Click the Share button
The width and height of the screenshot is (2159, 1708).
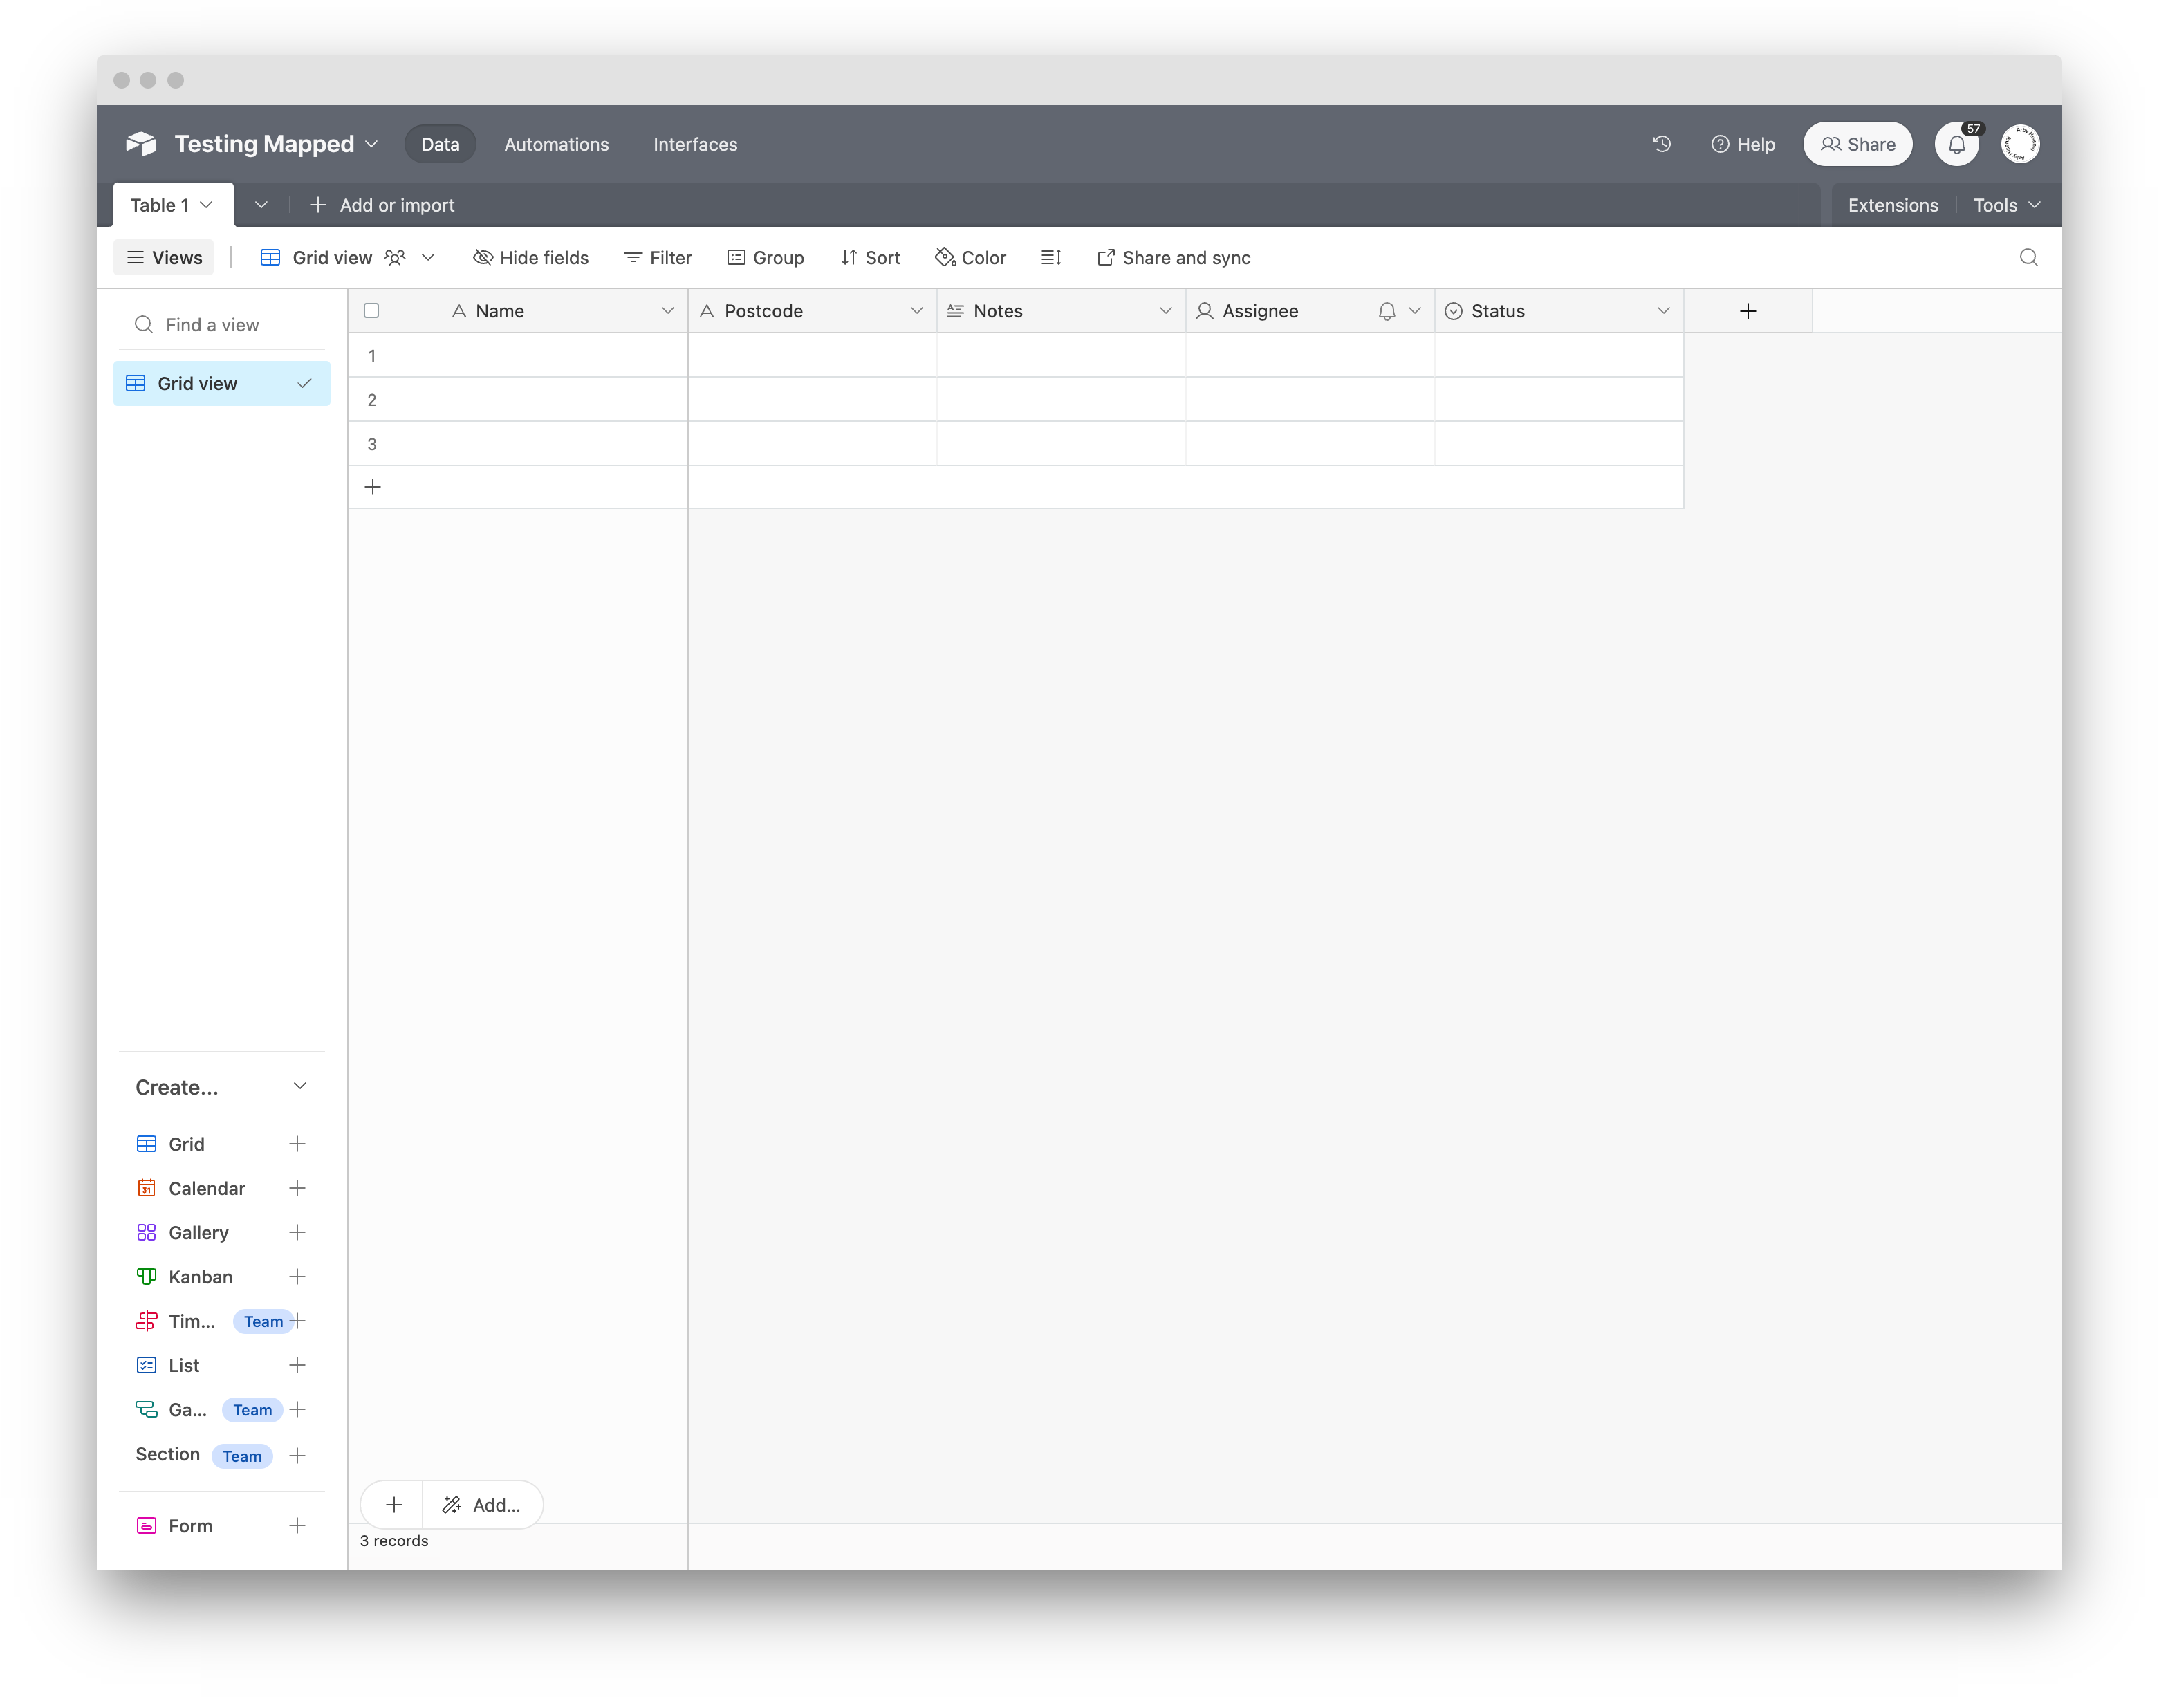pos(1857,144)
